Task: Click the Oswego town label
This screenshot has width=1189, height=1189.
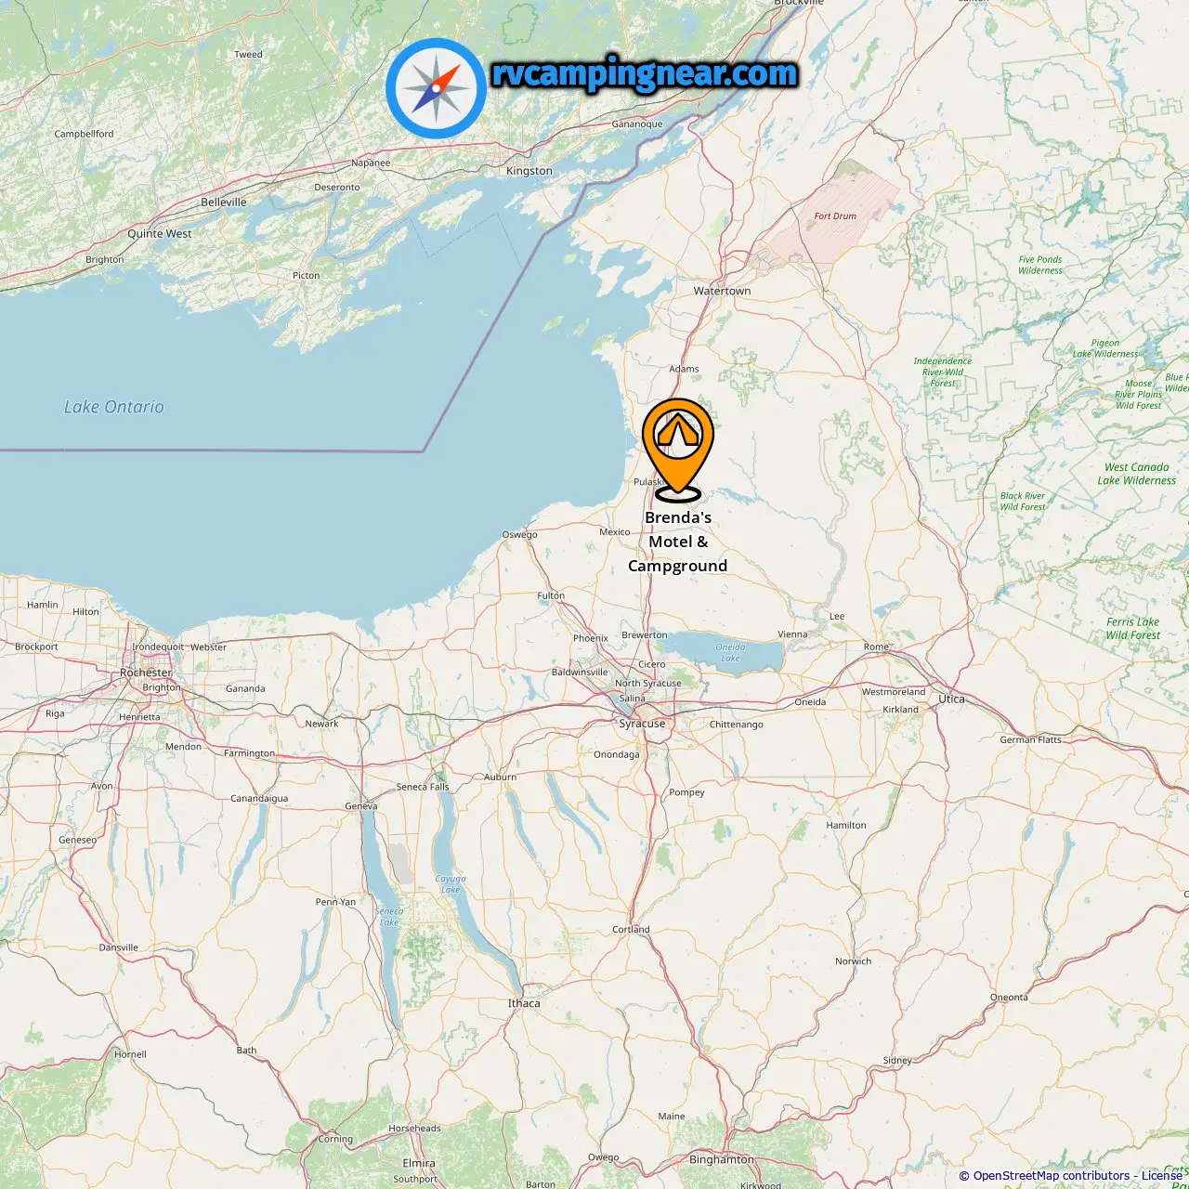Action: pyautogui.click(x=520, y=534)
